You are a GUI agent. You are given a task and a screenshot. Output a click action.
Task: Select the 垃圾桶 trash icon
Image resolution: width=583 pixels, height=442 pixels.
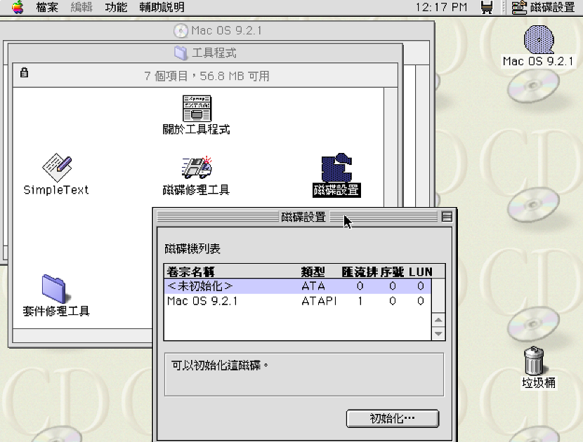(x=534, y=361)
